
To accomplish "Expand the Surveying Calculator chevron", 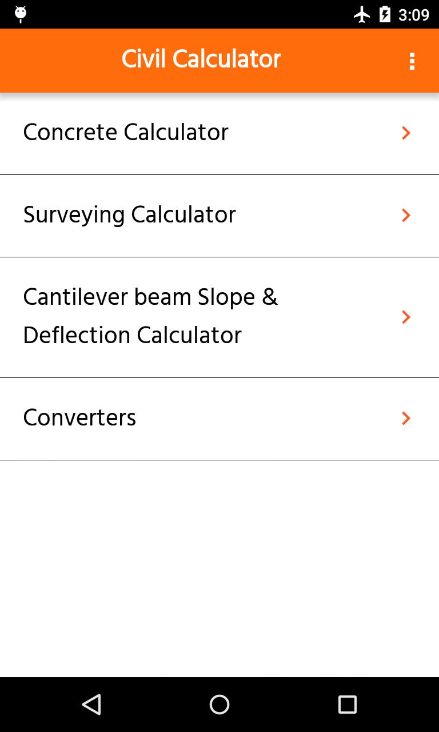I will (406, 216).
